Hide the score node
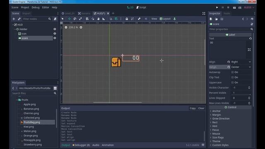This screenshot has height=149, width=265. coord(55,38)
